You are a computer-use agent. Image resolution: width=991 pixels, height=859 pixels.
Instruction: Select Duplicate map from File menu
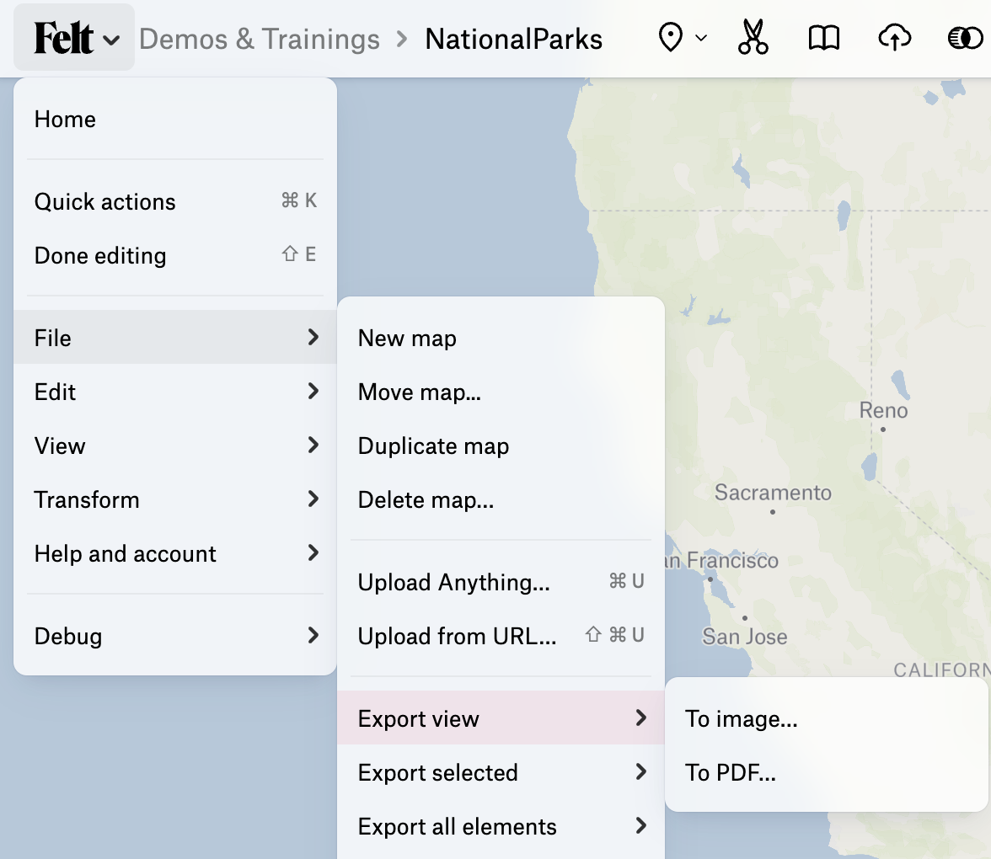point(433,446)
